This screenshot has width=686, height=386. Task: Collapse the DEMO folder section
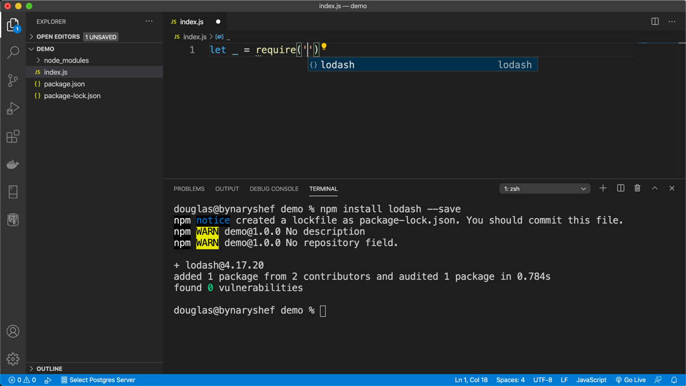45,49
